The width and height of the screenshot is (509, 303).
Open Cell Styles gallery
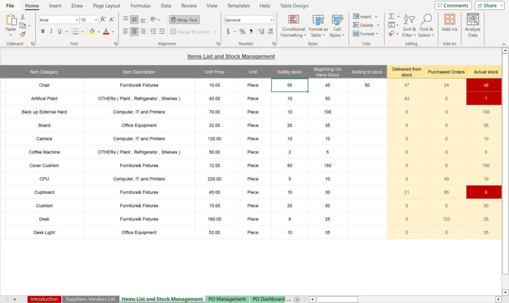click(x=337, y=26)
